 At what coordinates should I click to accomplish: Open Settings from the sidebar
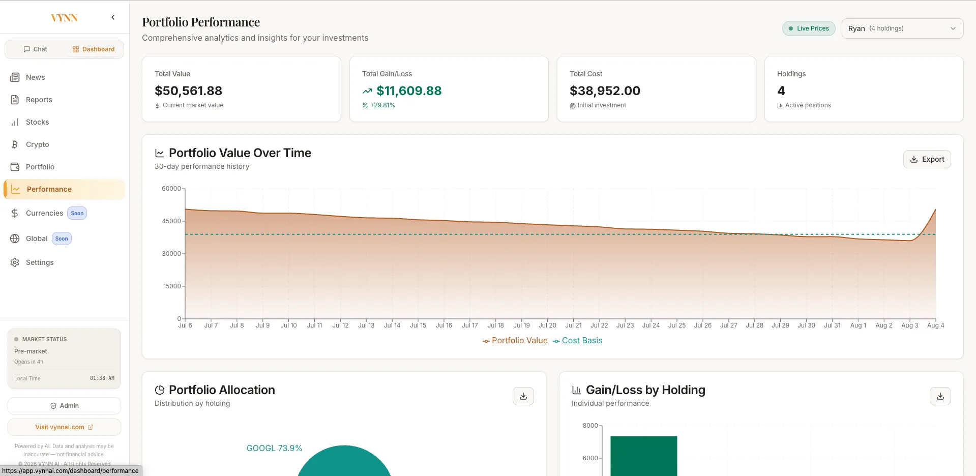click(64, 262)
